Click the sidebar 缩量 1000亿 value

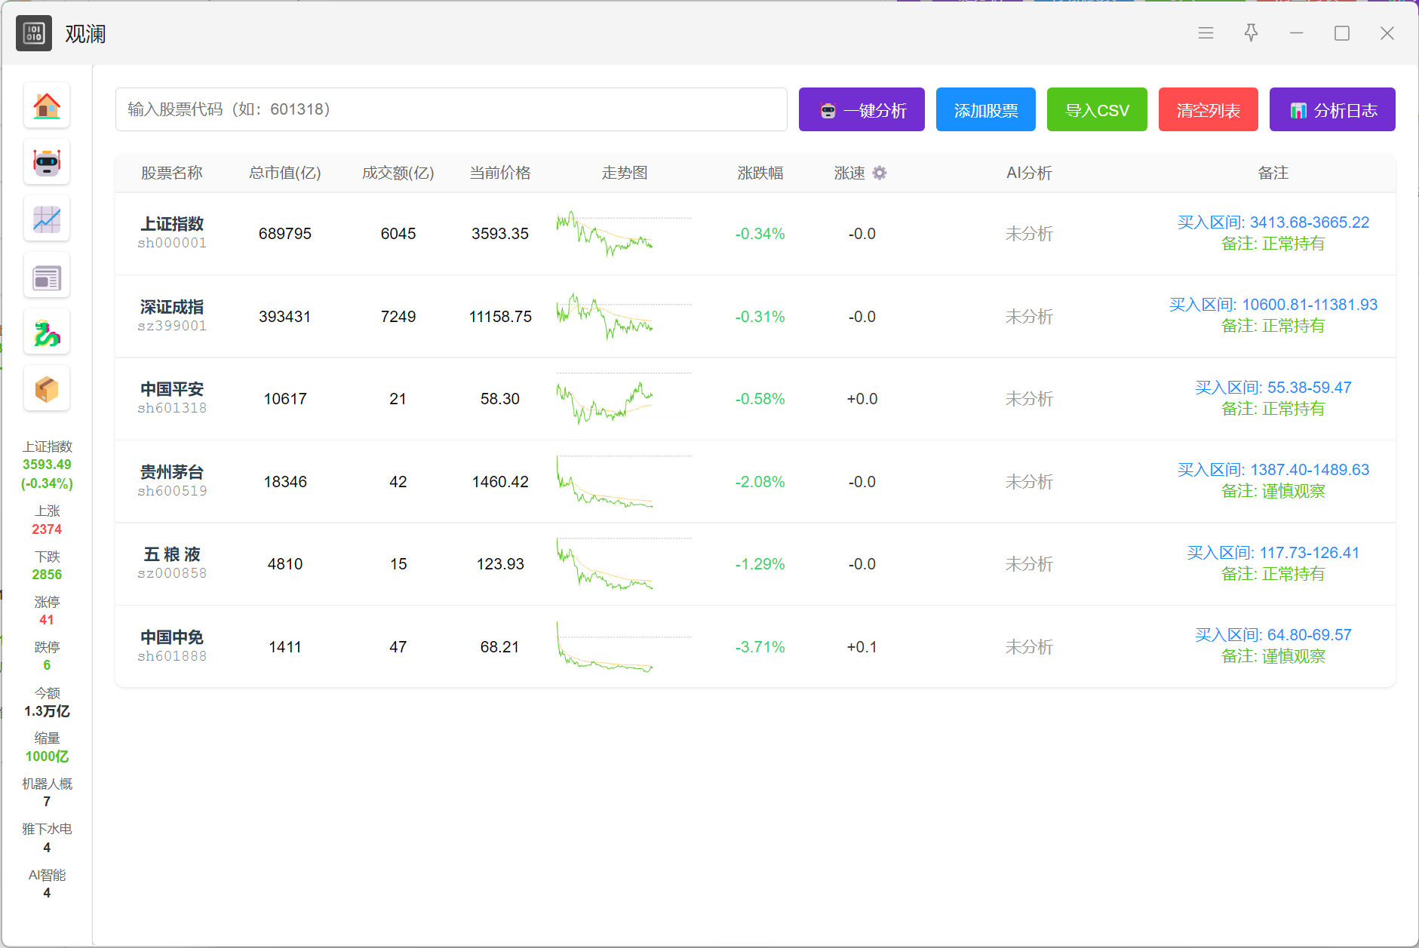pyautogui.click(x=47, y=747)
